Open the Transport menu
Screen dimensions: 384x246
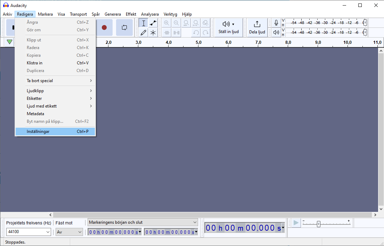(x=78, y=14)
